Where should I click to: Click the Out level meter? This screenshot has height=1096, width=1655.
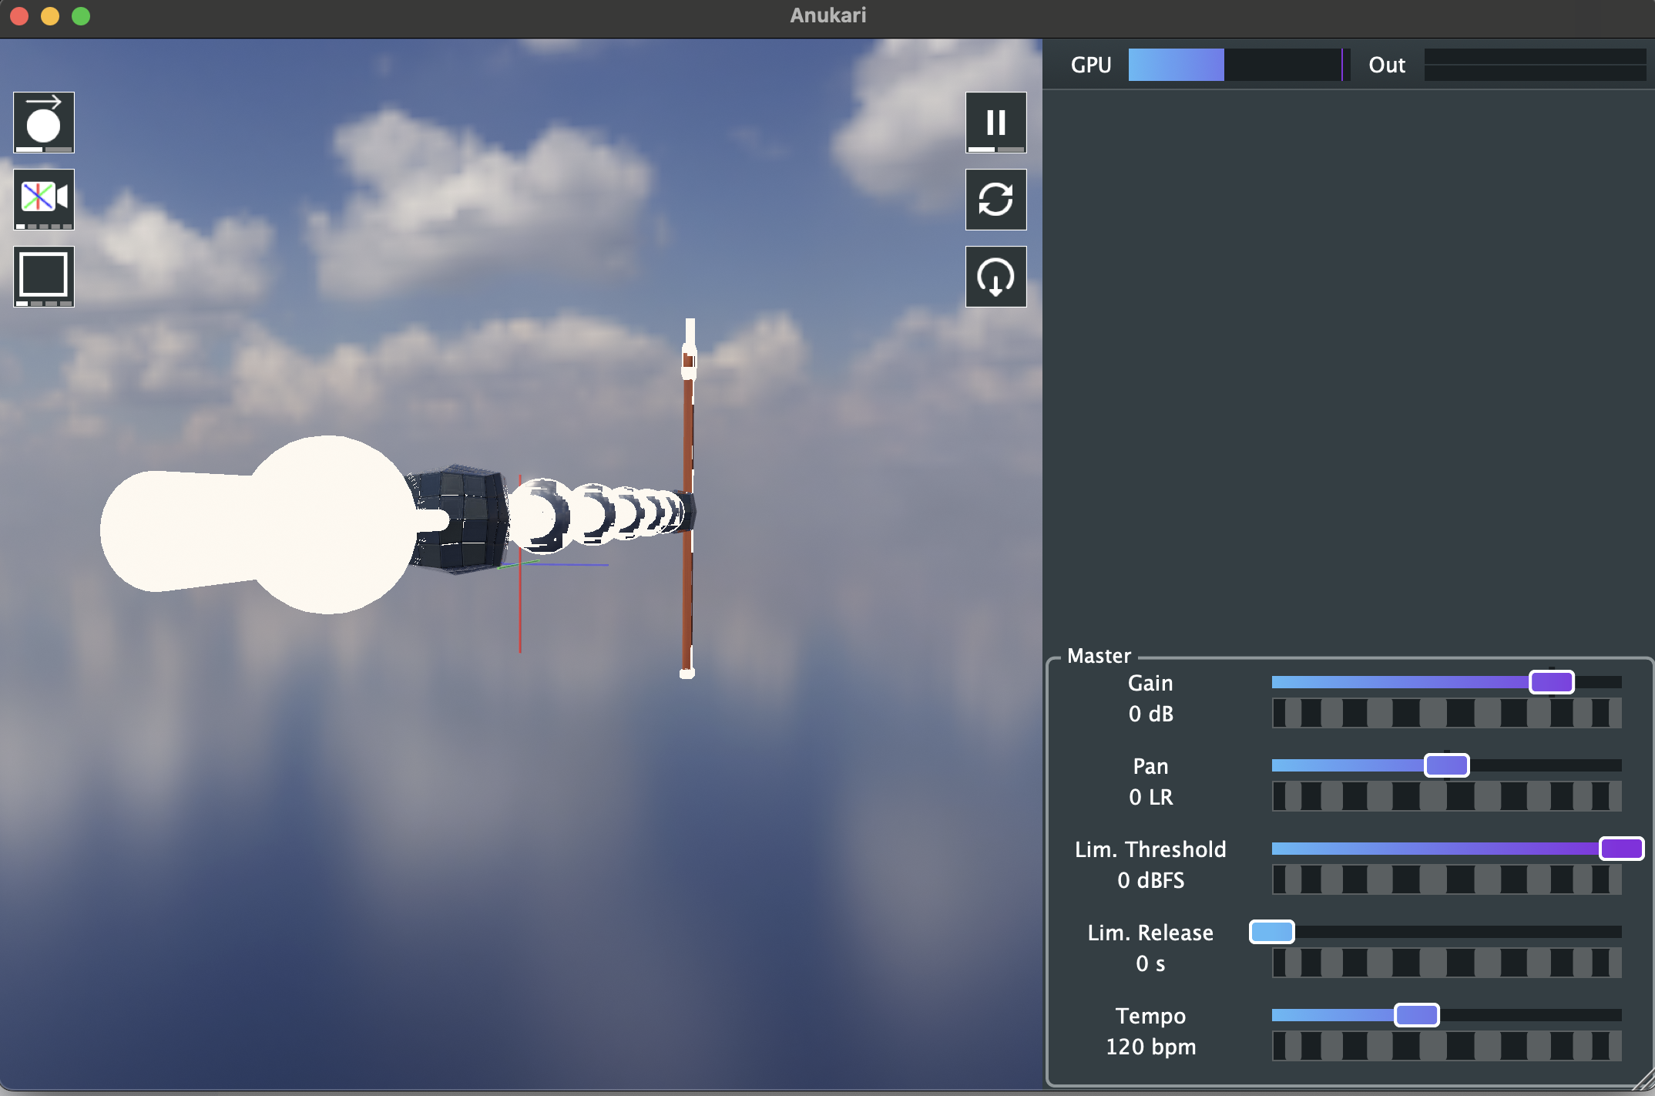1534,65
